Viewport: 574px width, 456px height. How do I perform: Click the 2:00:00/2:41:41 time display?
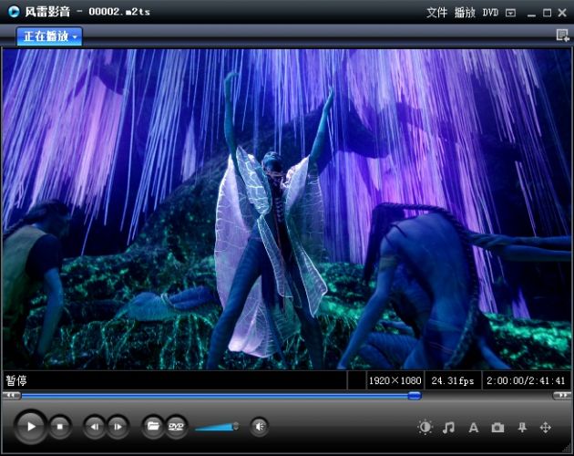[526, 380]
